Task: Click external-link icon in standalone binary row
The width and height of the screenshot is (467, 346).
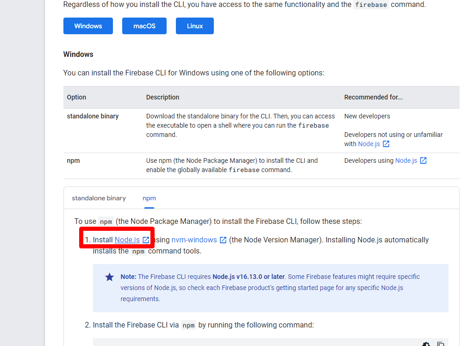Action: (386, 144)
